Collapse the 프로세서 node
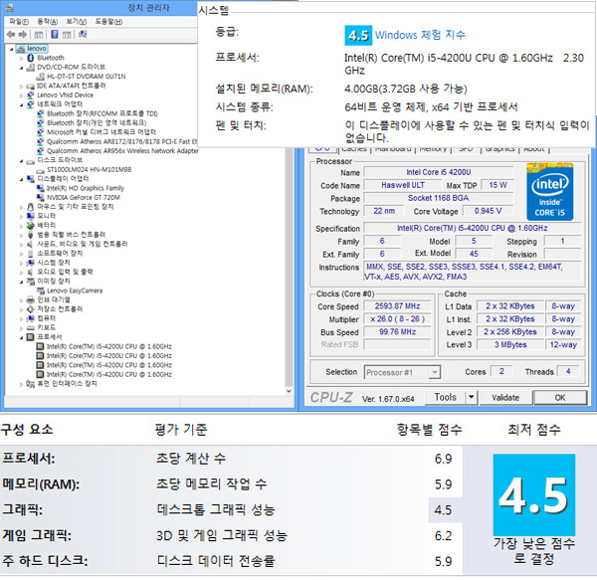 point(21,337)
